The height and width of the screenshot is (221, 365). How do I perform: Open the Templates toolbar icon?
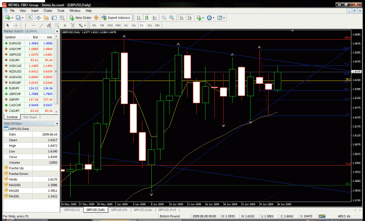(x=220, y=17)
